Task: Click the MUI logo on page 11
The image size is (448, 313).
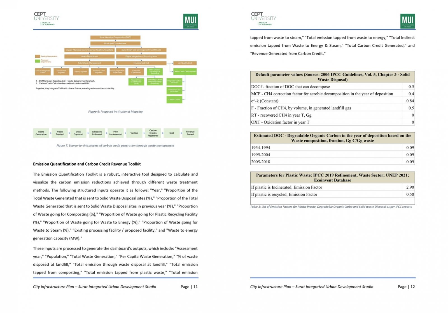Action: (191, 21)
